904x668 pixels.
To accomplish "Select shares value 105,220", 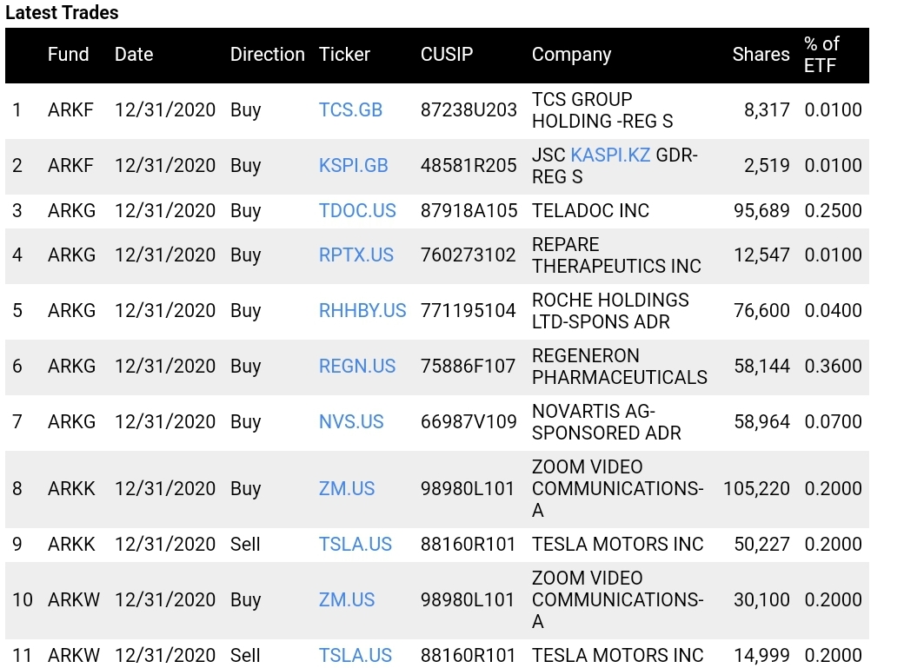I will (x=756, y=489).
